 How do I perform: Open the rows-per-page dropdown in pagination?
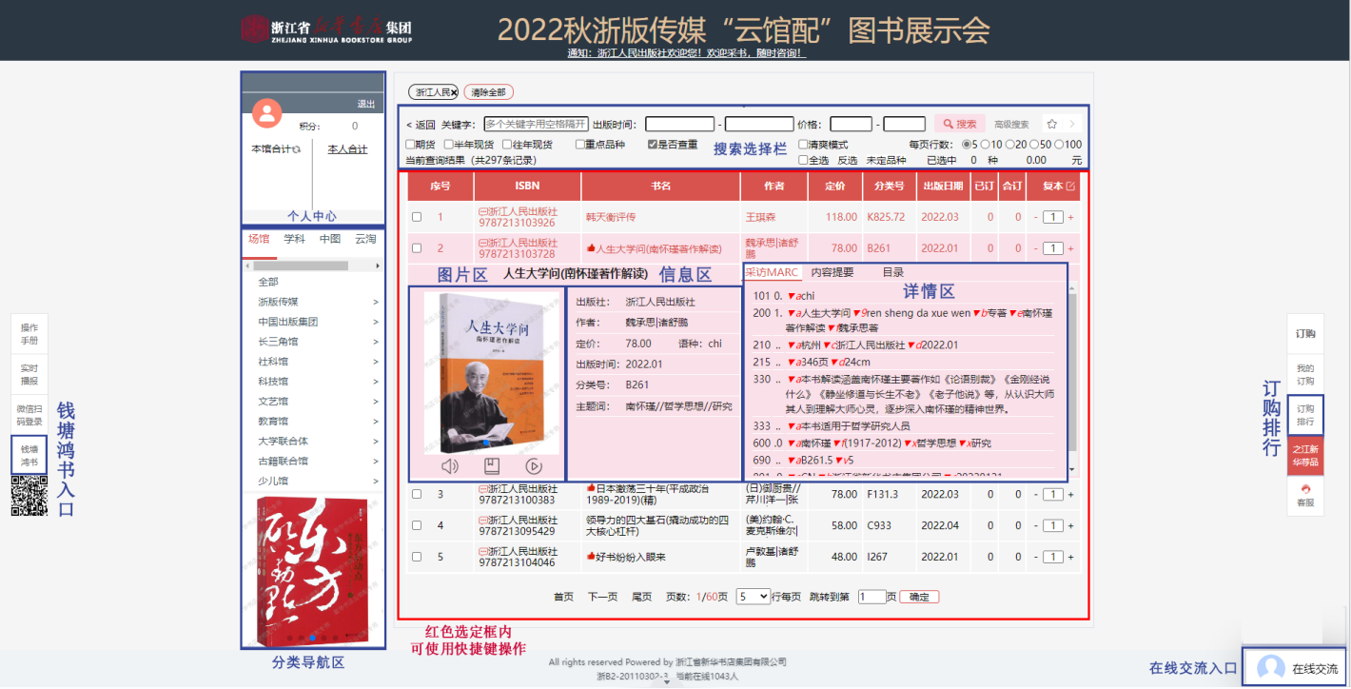(x=753, y=597)
